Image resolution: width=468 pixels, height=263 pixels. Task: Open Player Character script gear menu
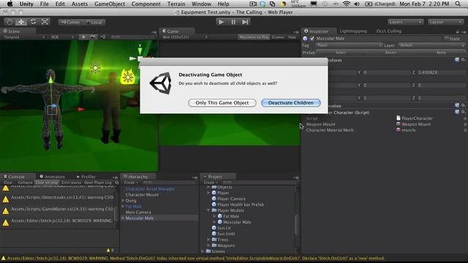463,112
